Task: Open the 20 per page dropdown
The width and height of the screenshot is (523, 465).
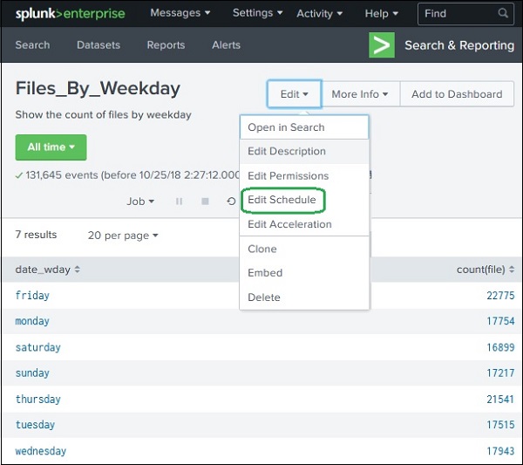Action: pyautogui.click(x=123, y=236)
